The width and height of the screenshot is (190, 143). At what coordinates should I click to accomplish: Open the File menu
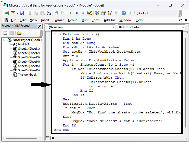point(14,20)
